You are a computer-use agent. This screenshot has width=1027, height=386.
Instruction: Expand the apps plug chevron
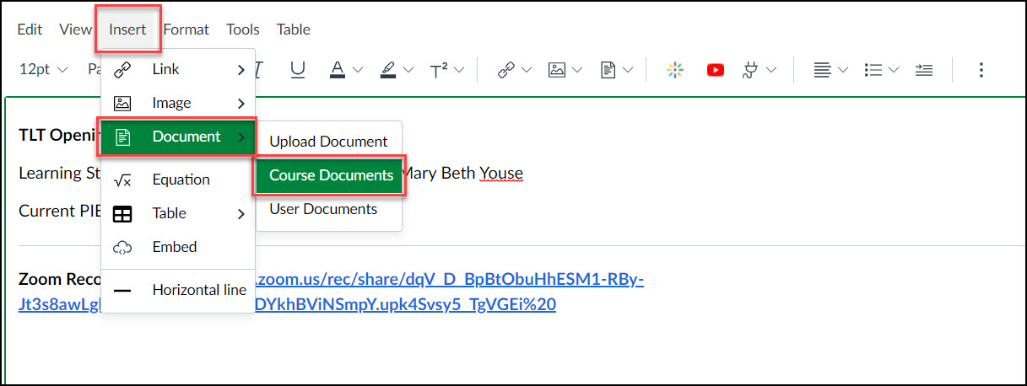pyautogui.click(x=770, y=70)
